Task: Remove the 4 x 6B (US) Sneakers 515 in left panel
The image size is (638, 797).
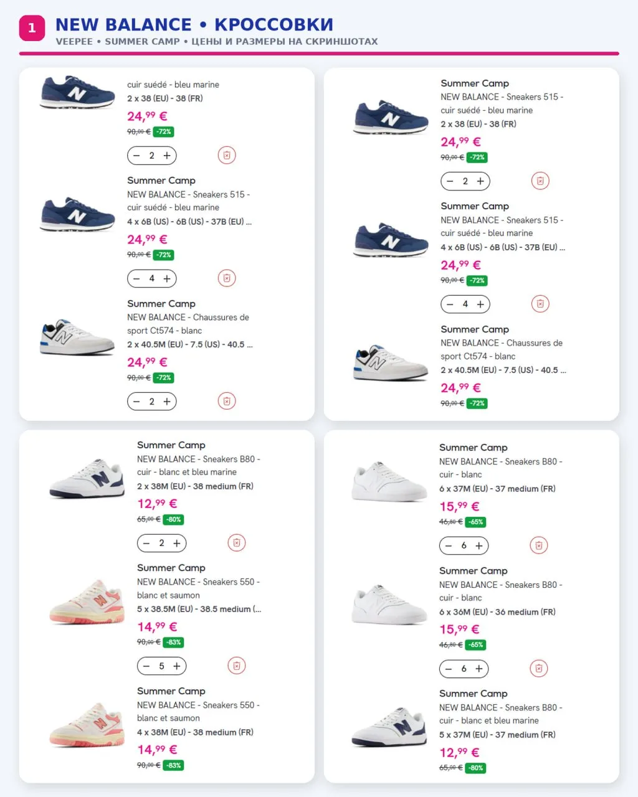Action: (227, 278)
